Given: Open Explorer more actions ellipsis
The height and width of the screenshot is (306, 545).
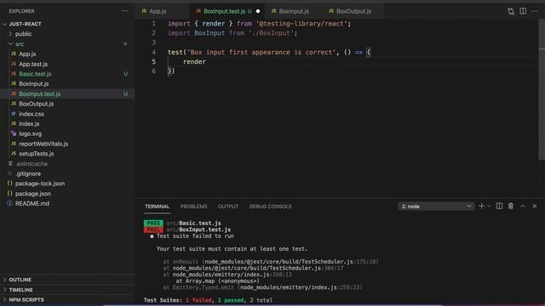Looking at the screenshot, I should coord(124,11).
